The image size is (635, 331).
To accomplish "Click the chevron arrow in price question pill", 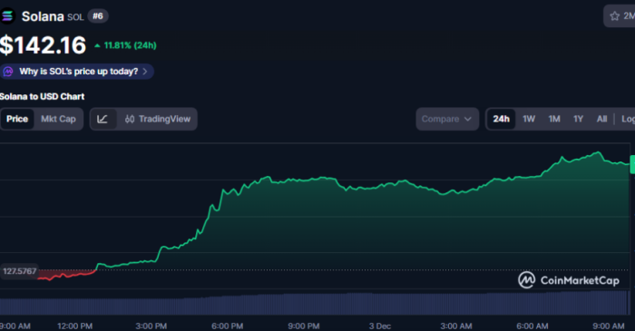I will (145, 72).
